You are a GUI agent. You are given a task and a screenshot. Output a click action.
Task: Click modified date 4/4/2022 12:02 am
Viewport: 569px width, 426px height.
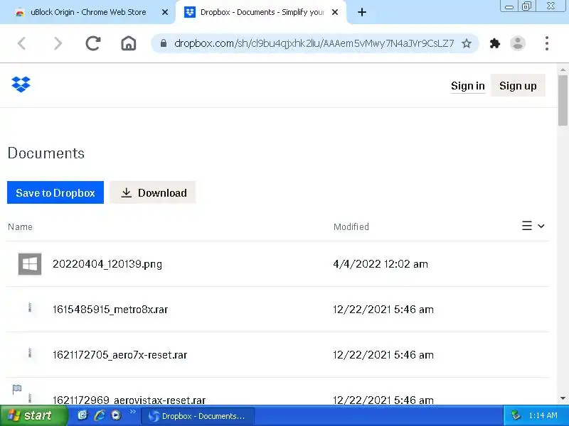pyautogui.click(x=381, y=264)
